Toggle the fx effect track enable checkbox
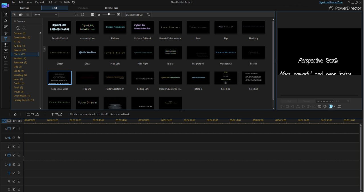 [x=14, y=146]
